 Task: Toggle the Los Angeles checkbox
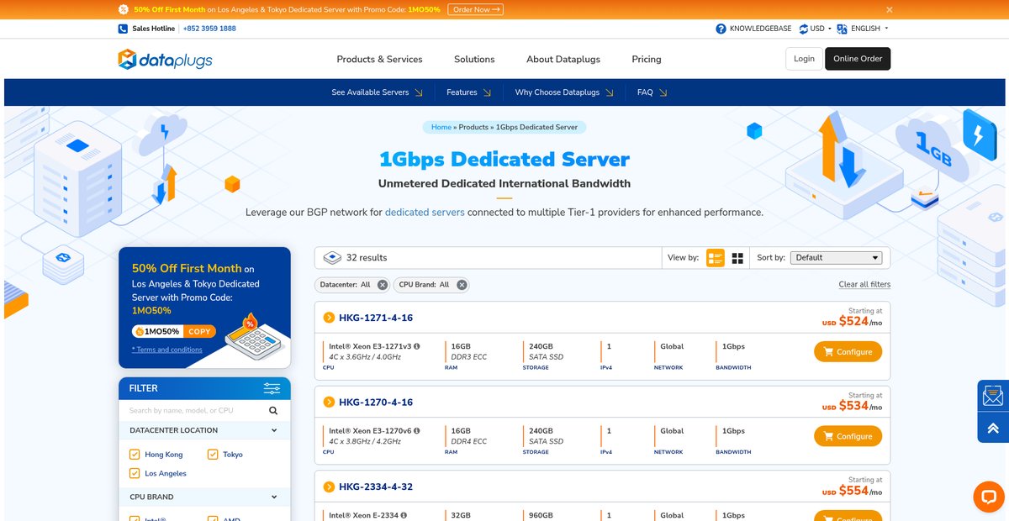(135, 473)
